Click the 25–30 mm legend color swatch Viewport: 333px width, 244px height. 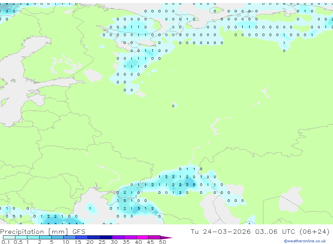click(x=106, y=237)
